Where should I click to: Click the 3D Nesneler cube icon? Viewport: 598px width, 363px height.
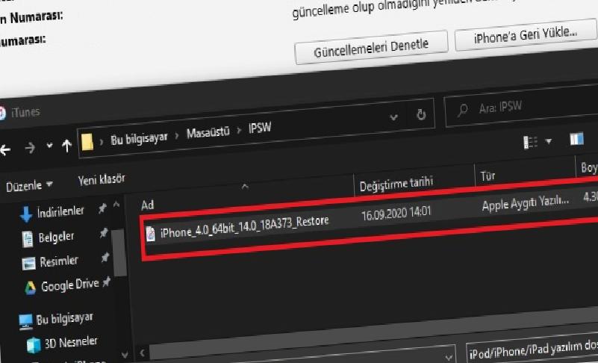point(34,345)
